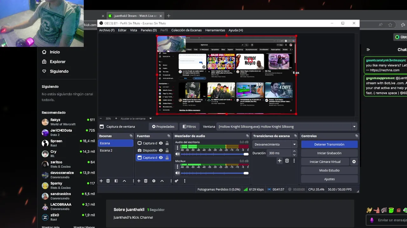Image resolution: width=407 pixels, height=228 pixels.
Task: Hide the selected Captura d source
Action: (x=161, y=158)
